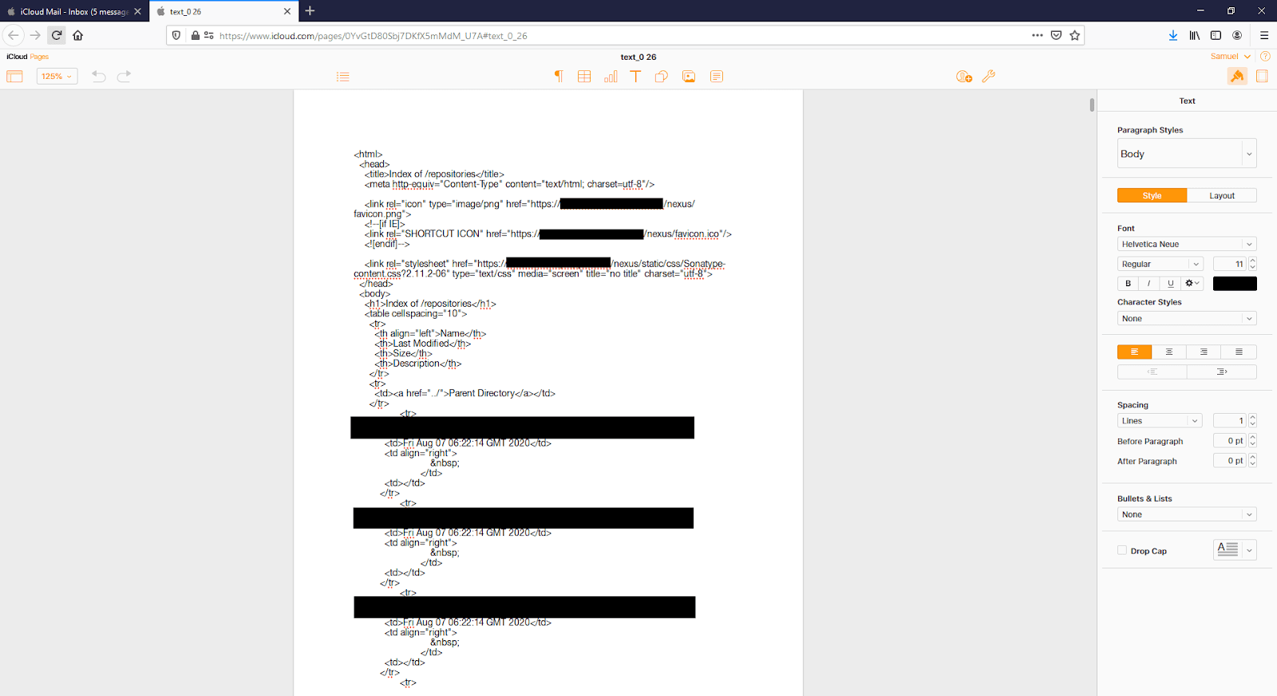This screenshot has width=1277, height=696.
Task: Center align the text
Action: click(1168, 352)
